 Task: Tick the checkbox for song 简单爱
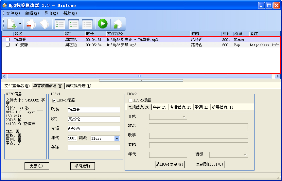8,40
